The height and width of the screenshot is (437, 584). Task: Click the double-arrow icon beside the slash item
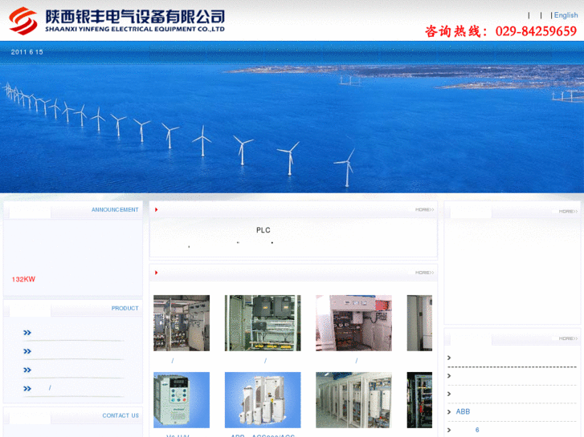(27, 388)
